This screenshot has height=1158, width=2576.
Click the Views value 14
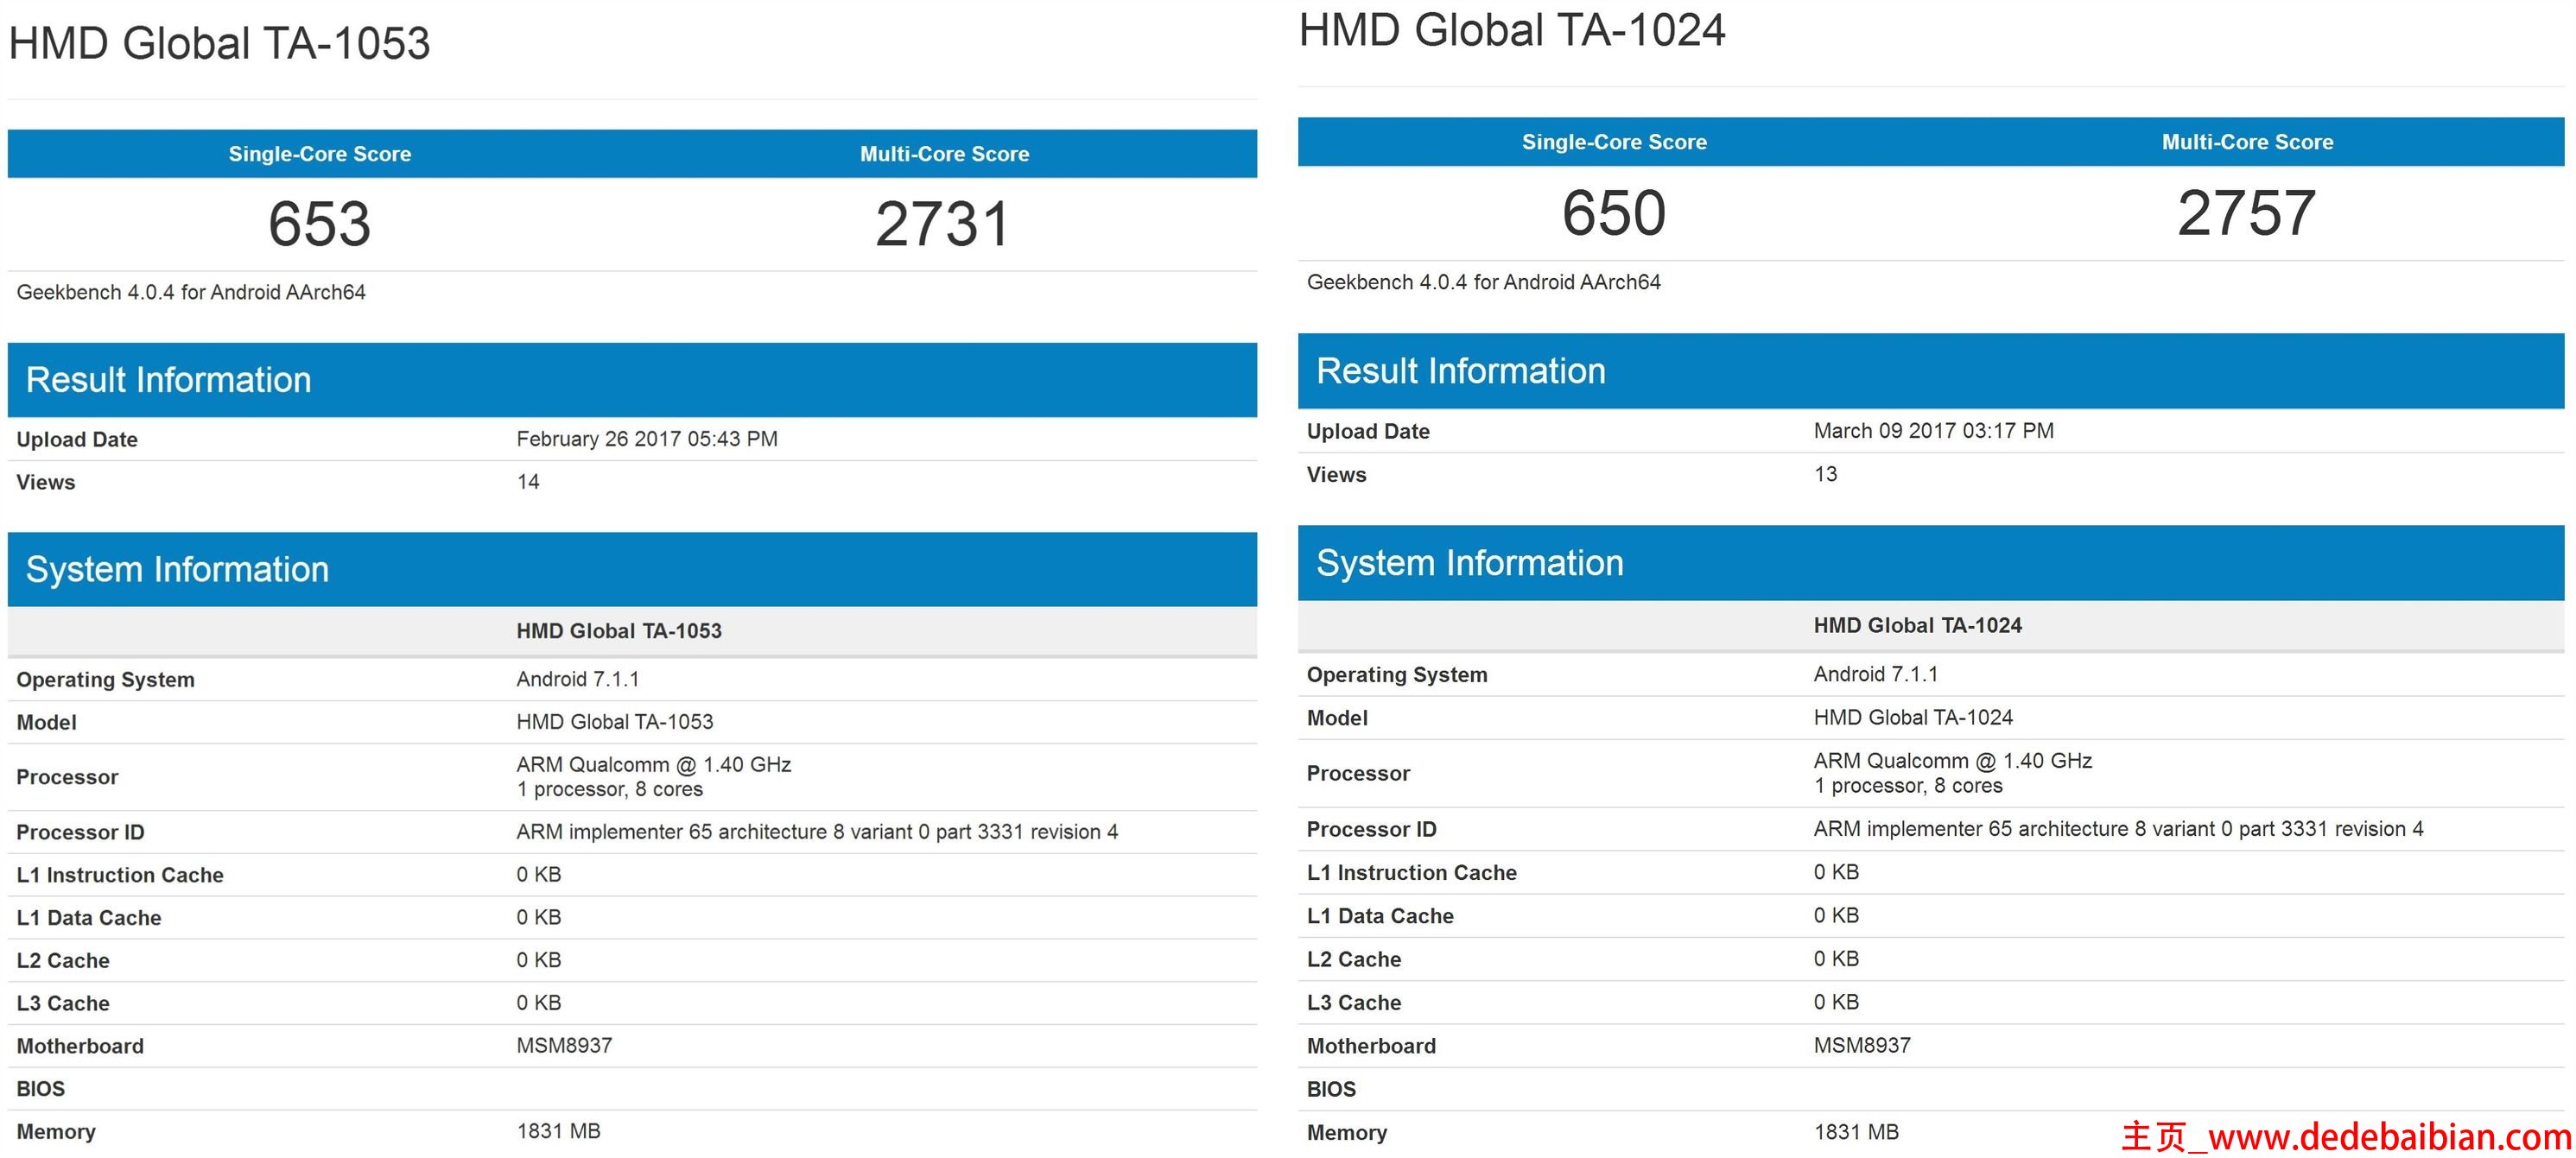tap(528, 482)
